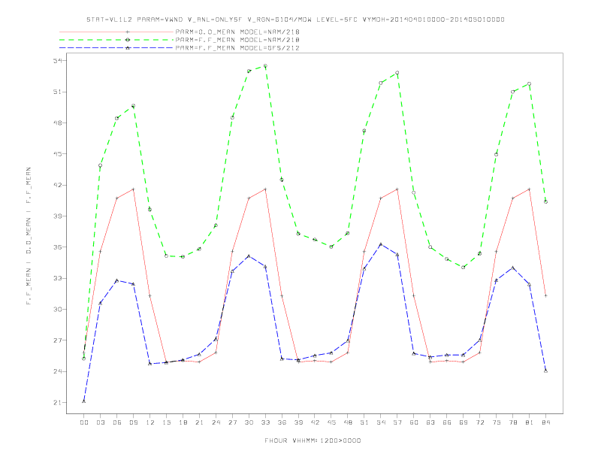
Task: Click y-axis tick label 30
Action: [58, 310]
